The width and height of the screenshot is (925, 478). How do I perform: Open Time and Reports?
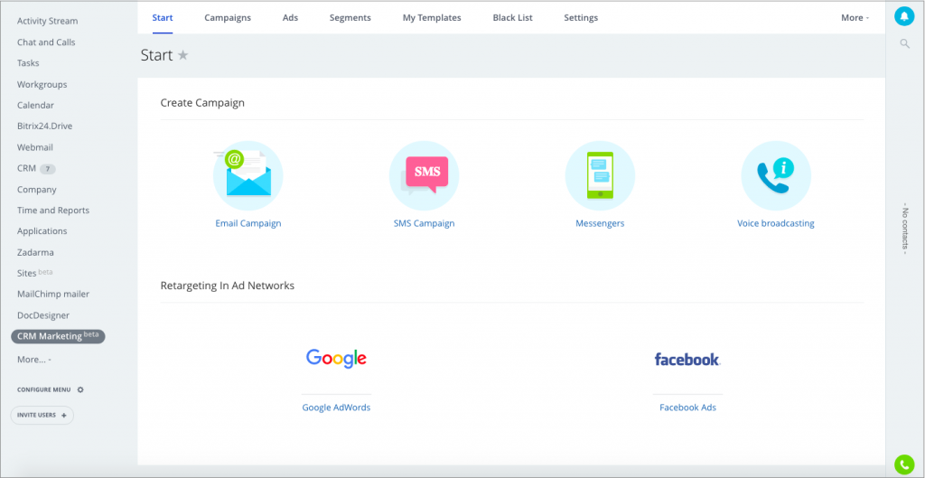(x=53, y=210)
